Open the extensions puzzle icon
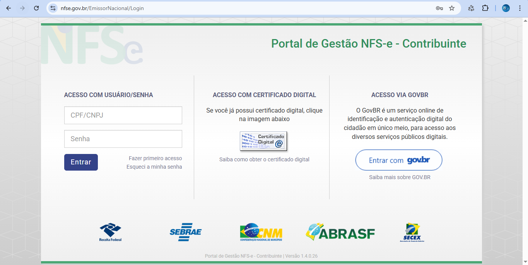Viewport: 528px width, 265px height. point(485,8)
